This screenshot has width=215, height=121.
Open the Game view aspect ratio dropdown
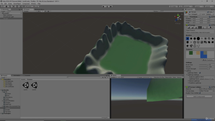click(x=129, y=77)
